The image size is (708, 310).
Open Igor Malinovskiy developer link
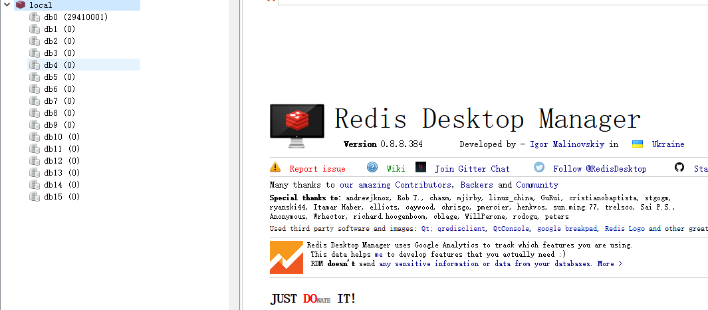pos(568,144)
